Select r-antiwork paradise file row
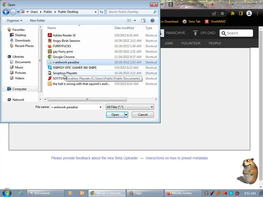263x197 pixels. coord(102,62)
